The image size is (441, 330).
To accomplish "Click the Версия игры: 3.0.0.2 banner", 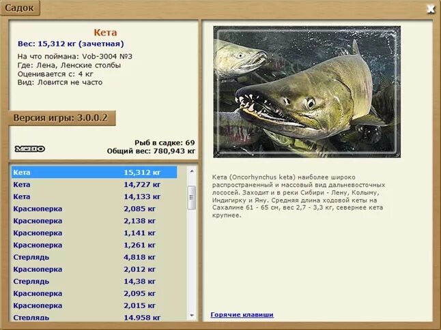I will (61, 118).
